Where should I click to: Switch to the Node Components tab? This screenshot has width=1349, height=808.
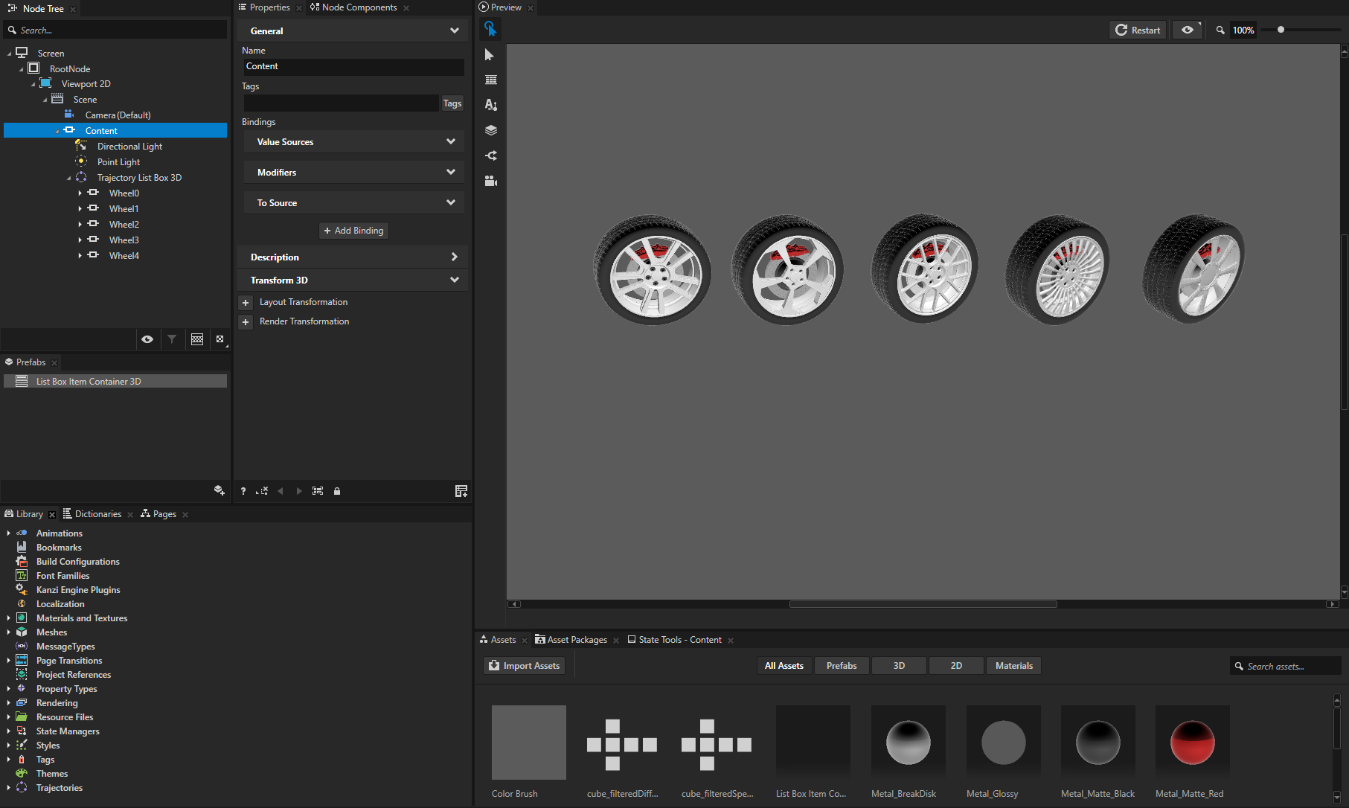coord(359,7)
